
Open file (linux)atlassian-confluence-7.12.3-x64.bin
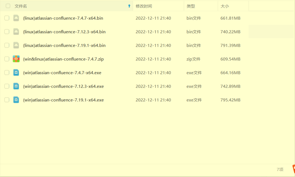click(64, 32)
